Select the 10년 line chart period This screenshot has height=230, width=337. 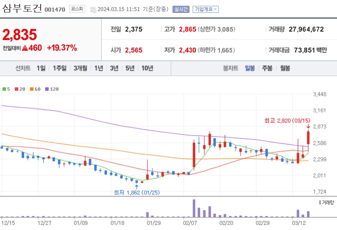(x=147, y=68)
